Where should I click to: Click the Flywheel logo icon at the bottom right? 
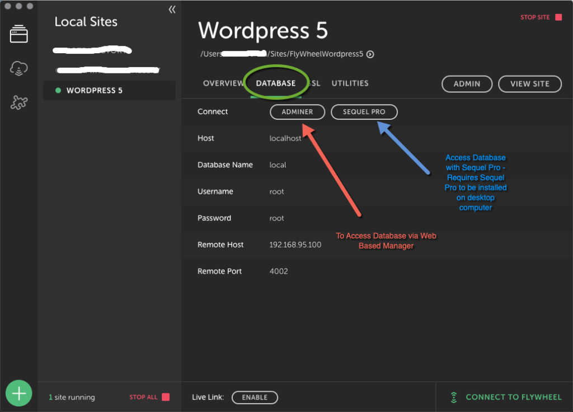click(454, 397)
